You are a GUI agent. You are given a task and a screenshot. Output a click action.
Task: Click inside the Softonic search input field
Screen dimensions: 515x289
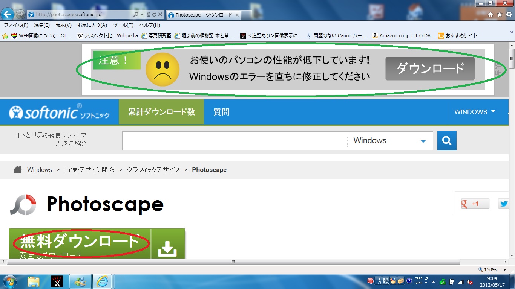point(235,141)
